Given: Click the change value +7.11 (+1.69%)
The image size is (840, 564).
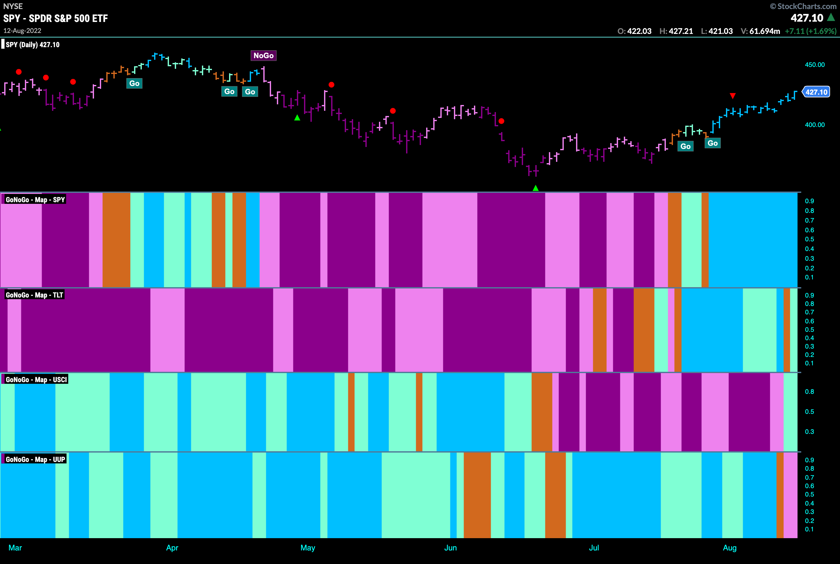Looking at the screenshot, I should [x=811, y=31].
